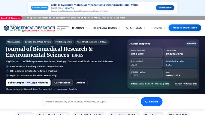The width and height of the screenshot is (205, 115).
Task: Click the search articles input field
Action: (91, 102)
